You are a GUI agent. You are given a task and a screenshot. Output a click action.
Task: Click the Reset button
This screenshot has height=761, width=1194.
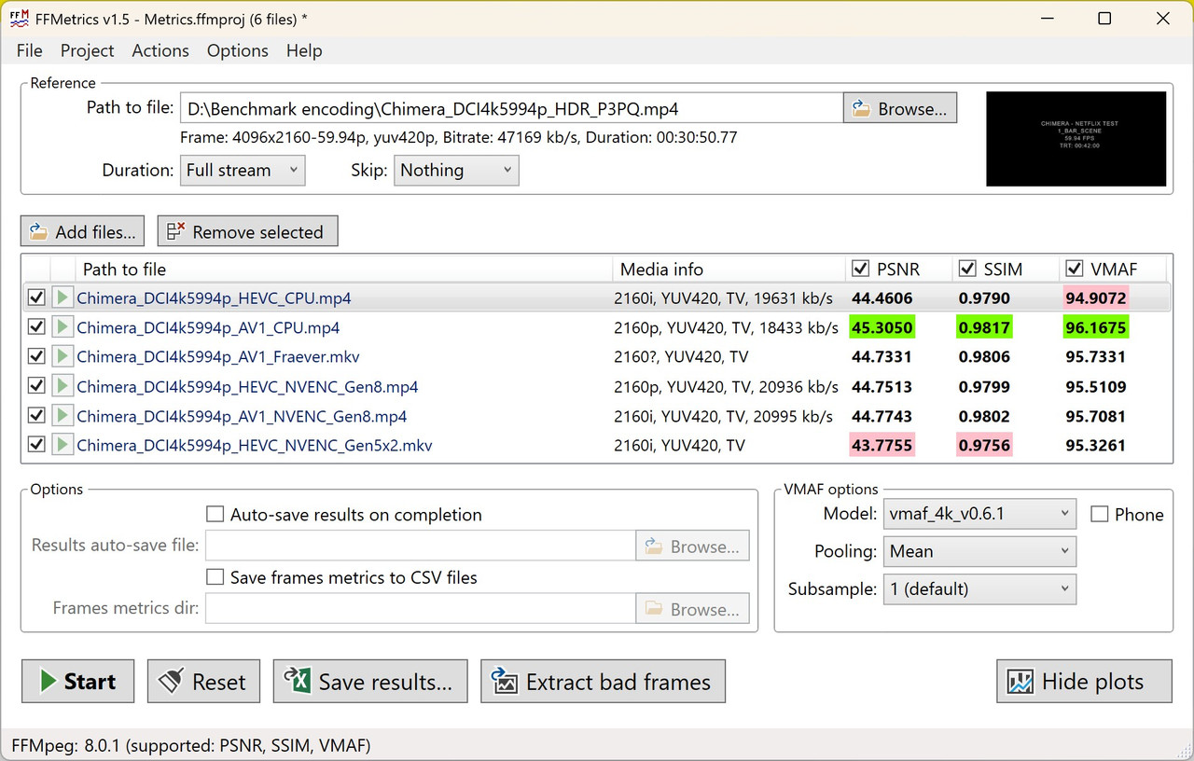tap(202, 682)
